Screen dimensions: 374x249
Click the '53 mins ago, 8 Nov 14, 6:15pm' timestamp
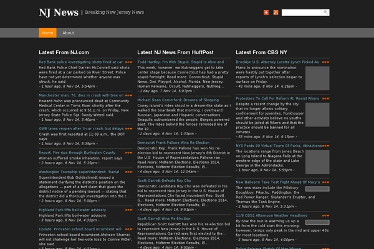266,137
